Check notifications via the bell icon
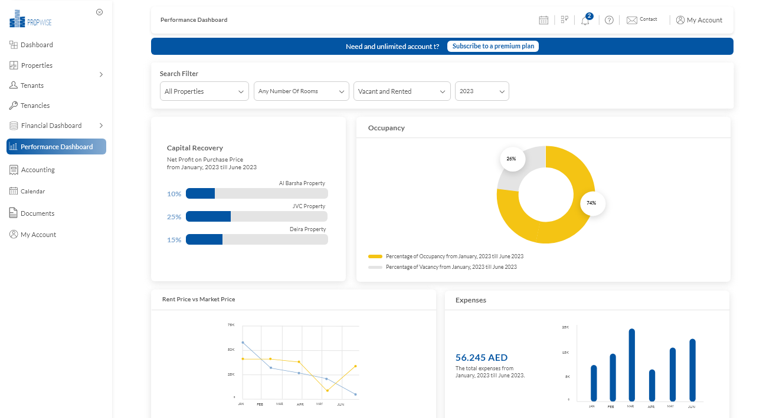The height and width of the screenshot is (418, 776). pos(585,20)
